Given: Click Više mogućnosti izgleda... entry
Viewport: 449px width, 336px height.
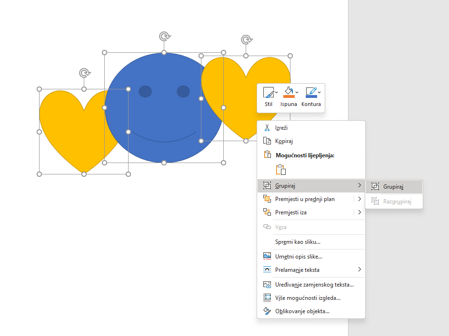Looking at the screenshot, I should pyautogui.click(x=308, y=298).
